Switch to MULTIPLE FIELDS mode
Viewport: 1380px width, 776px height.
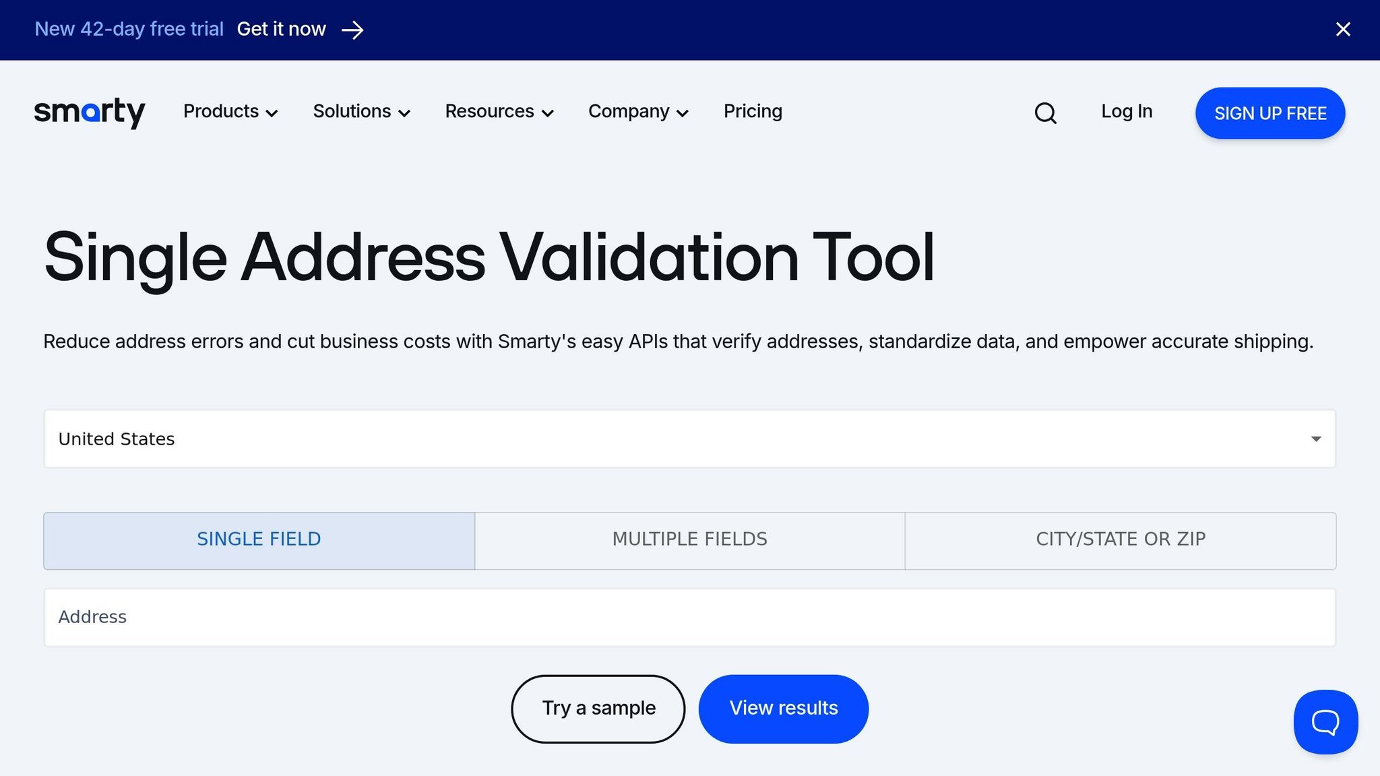coord(689,539)
